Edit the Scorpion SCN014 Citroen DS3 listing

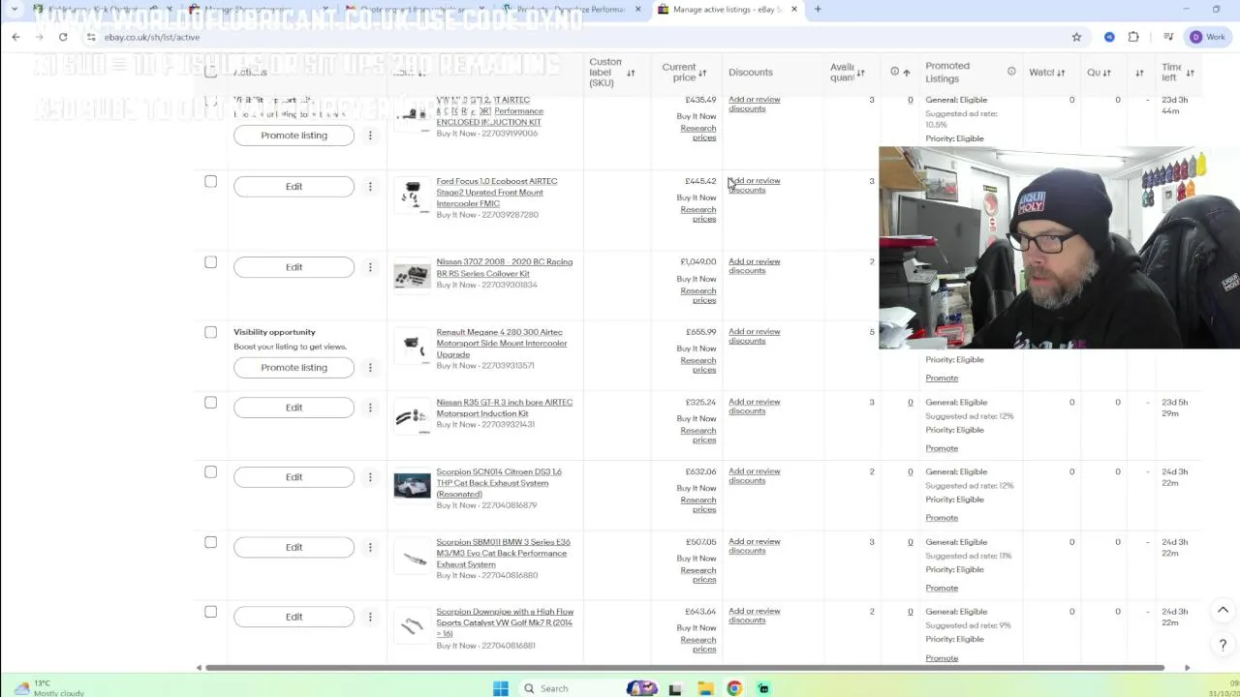coord(294,477)
